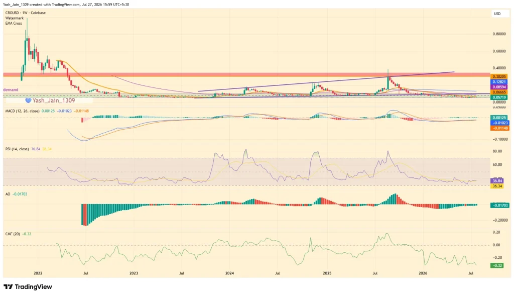
Task: Click the demand zone text label
Action: click(x=11, y=89)
